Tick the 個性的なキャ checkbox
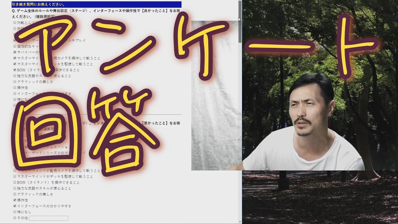This screenshot has height=224, width=398. coord(15,46)
